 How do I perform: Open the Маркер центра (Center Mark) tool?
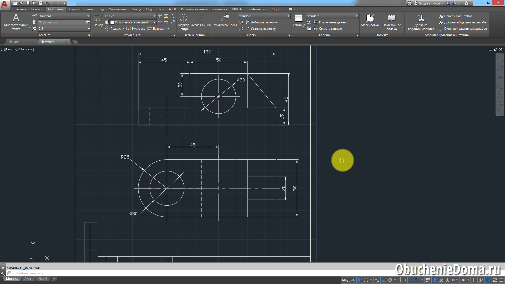(184, 22)
